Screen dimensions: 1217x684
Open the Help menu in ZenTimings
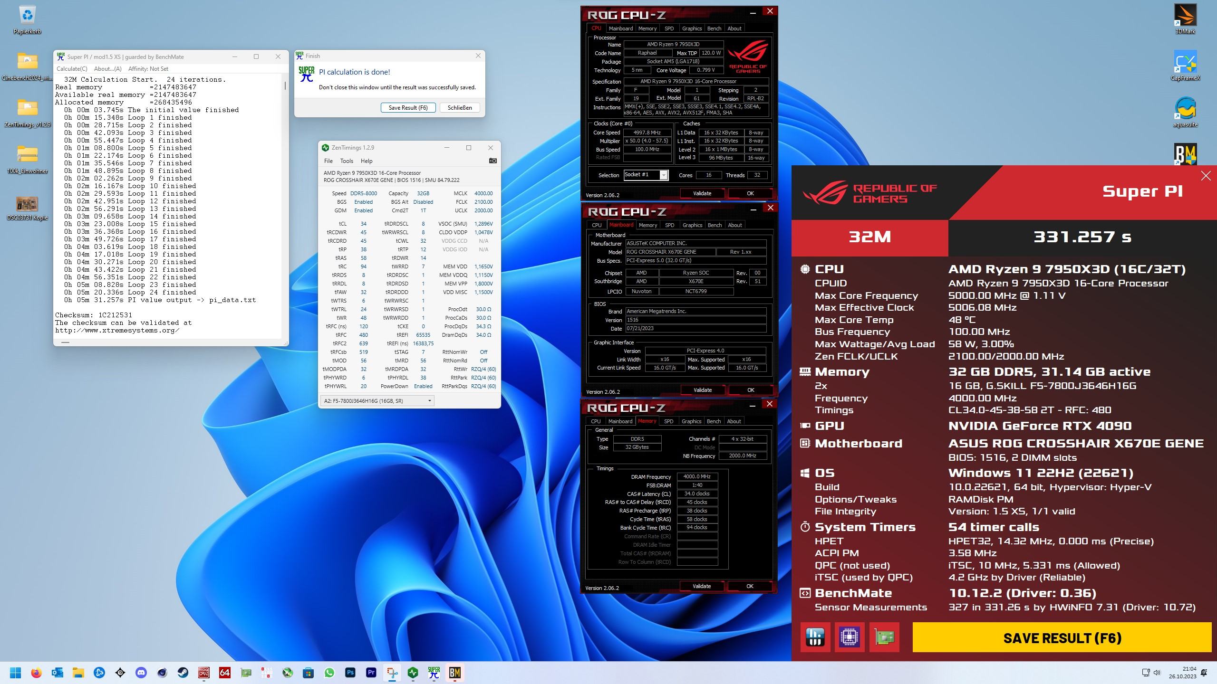coord(367,161)
